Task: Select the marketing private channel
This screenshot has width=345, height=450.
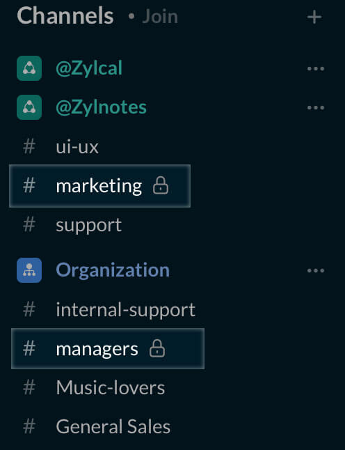Action: point(99,186)
